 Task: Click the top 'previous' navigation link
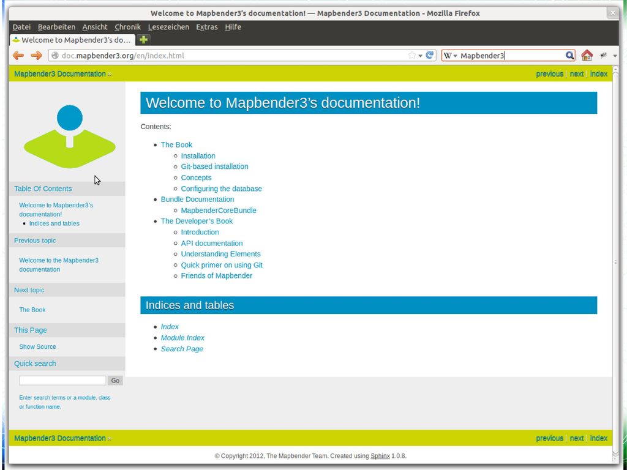point(549,74)
